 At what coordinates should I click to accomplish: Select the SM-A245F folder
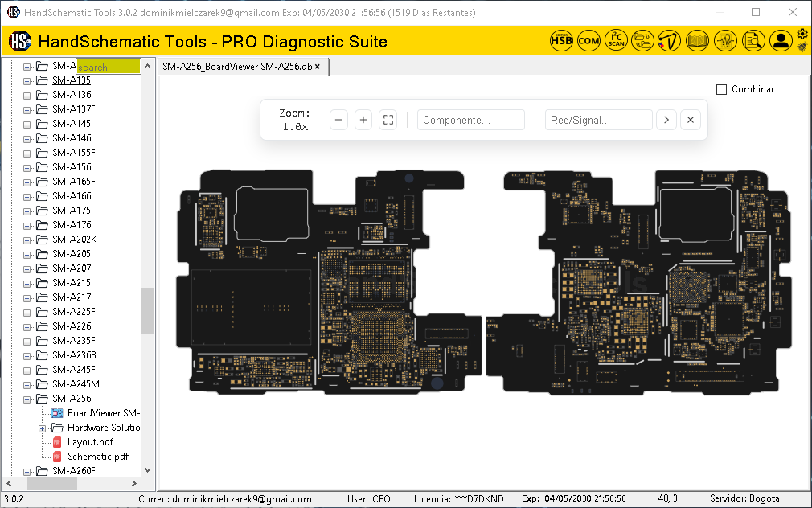pyautogui.click(x=73, y=371)
